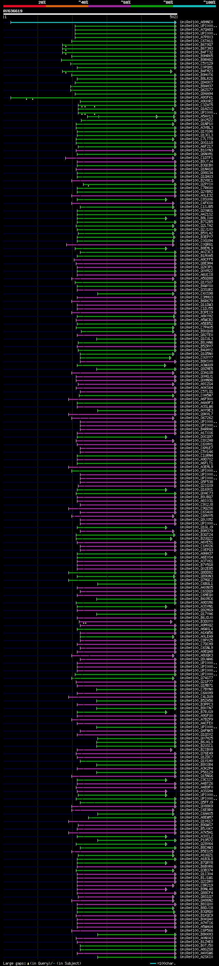The height and width of the screenshot is (966, 219).
Task: Click the query name AV636619
Action: point(13,11)
